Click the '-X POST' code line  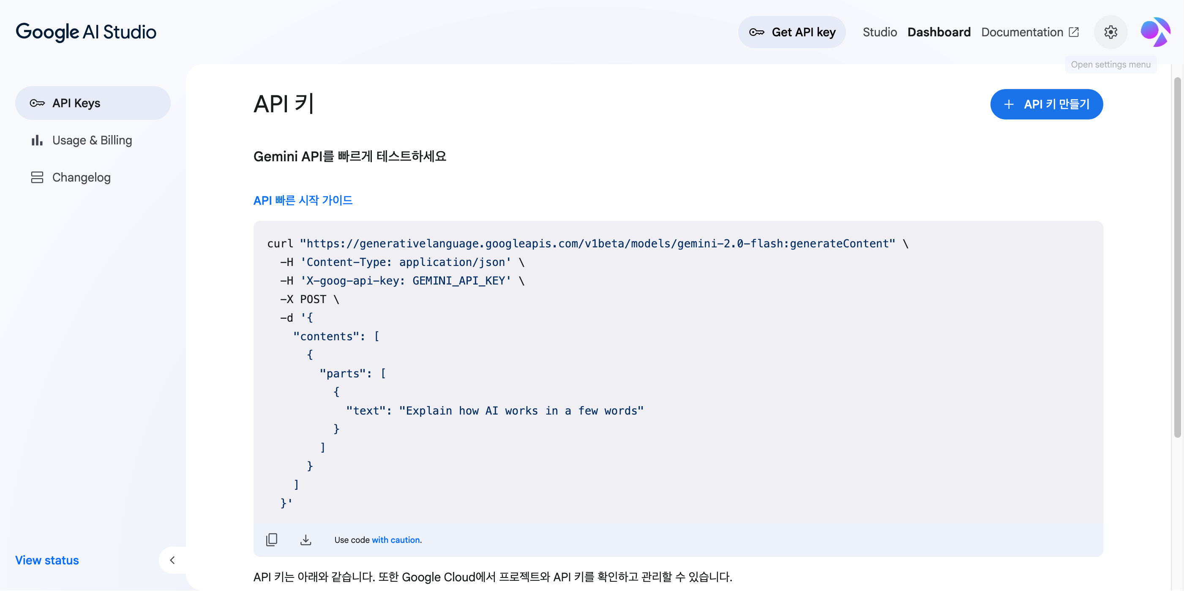click(x=310, y=299)
